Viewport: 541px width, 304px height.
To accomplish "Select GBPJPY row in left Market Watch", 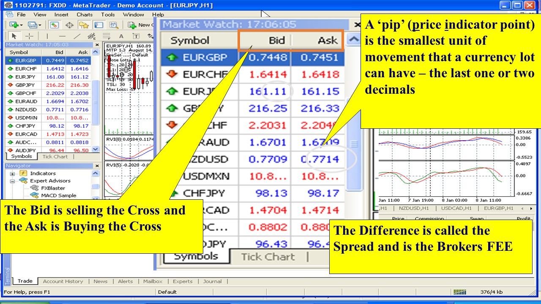I will point(48,85).
